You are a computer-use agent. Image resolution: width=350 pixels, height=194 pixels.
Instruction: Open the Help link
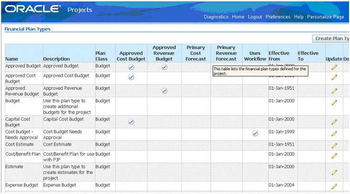(299, 17)
